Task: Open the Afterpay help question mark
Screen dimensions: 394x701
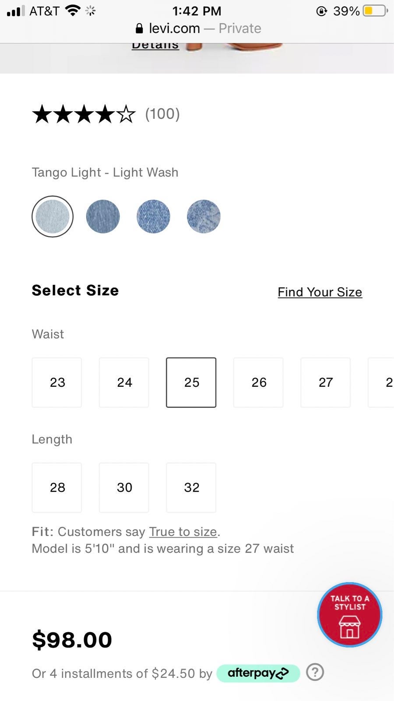Action: (x=315, y=672)
